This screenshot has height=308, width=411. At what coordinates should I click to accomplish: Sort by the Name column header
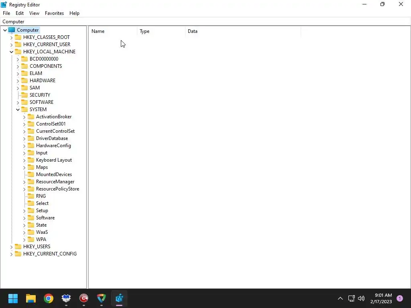coord(113,31)
